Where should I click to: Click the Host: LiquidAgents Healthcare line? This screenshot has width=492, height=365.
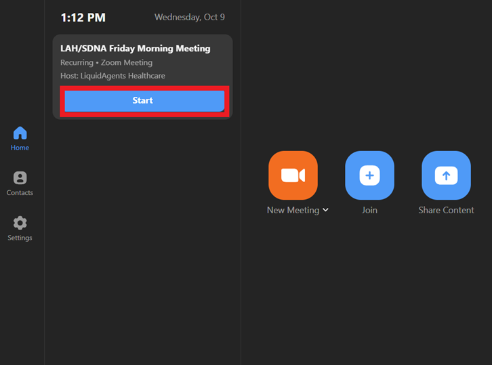(112, 76)
